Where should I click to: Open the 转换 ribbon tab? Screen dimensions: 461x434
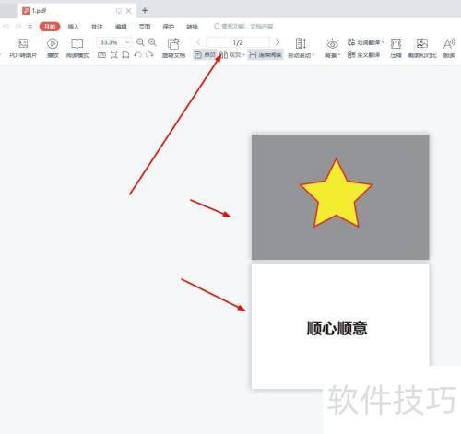[192, 27]
